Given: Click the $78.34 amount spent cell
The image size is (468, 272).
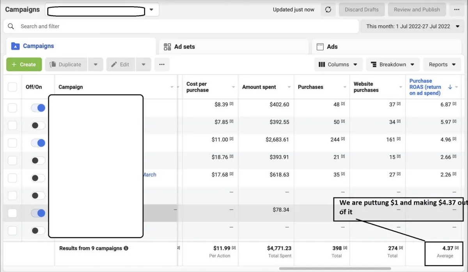Looking at the screenshot, I should pos(281,210).
